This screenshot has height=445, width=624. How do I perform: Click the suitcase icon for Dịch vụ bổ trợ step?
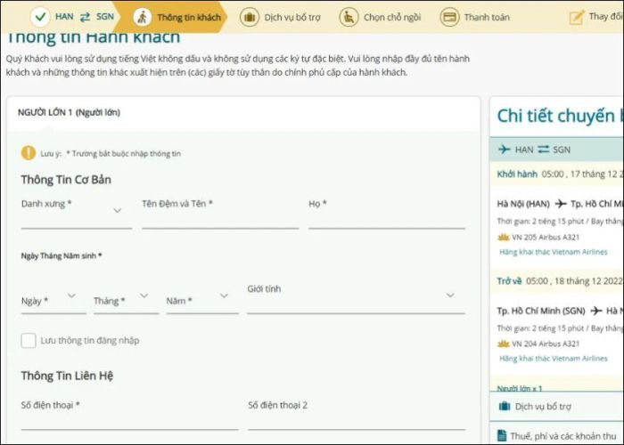click(250, 18)
